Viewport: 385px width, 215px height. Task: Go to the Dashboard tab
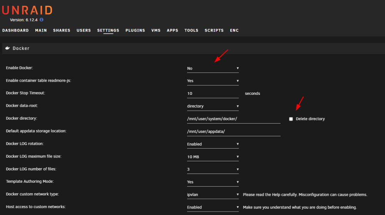tap(15, 30)
